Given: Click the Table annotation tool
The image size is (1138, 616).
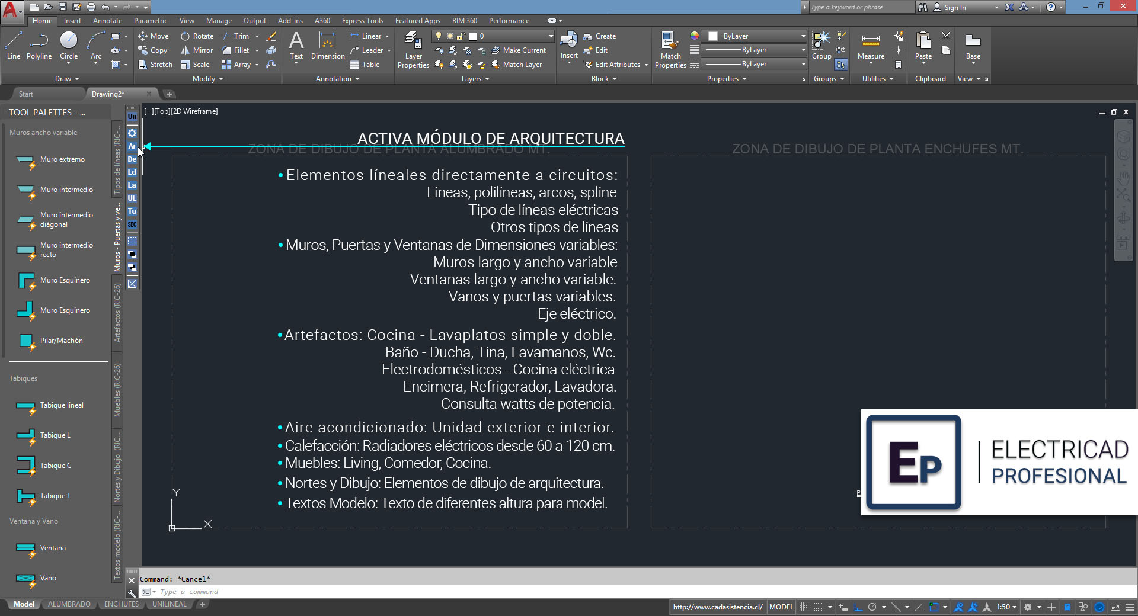Looking at the screenshot, I should 365,65.
